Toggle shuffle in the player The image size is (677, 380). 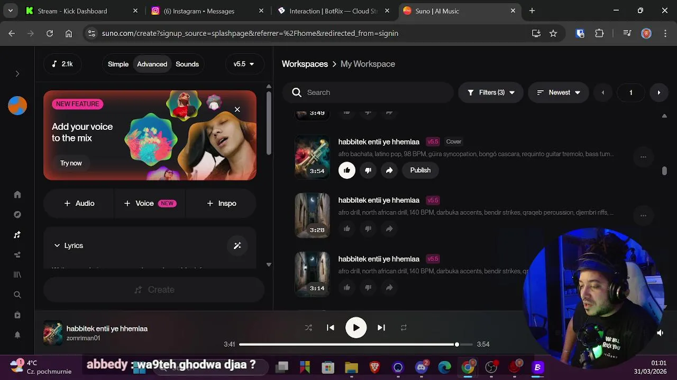[308, 328]
